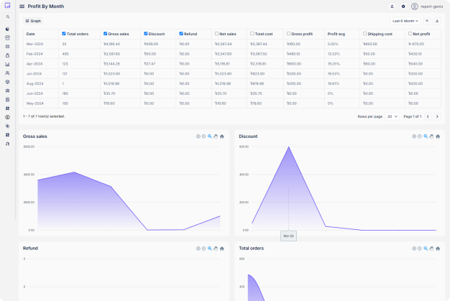Zoom in on Gross sales chart
The height and width of the screenshot is (301, 450).
(x=198, y=136)
